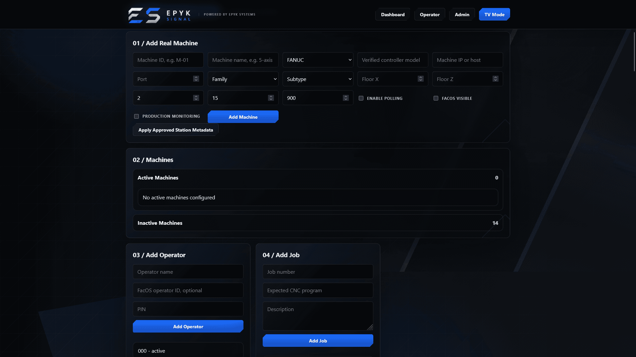
Task: Click the Machine name input field
Action: pos(243,60)
